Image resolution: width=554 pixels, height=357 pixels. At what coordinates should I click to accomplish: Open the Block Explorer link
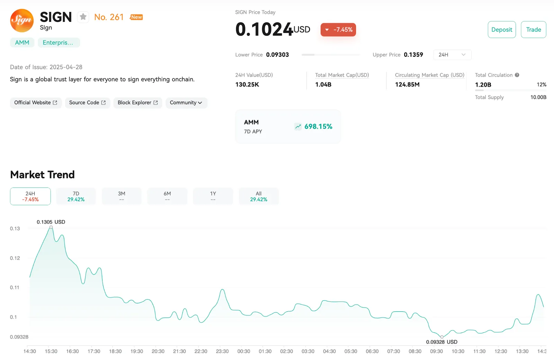click(x=138, y=103)
